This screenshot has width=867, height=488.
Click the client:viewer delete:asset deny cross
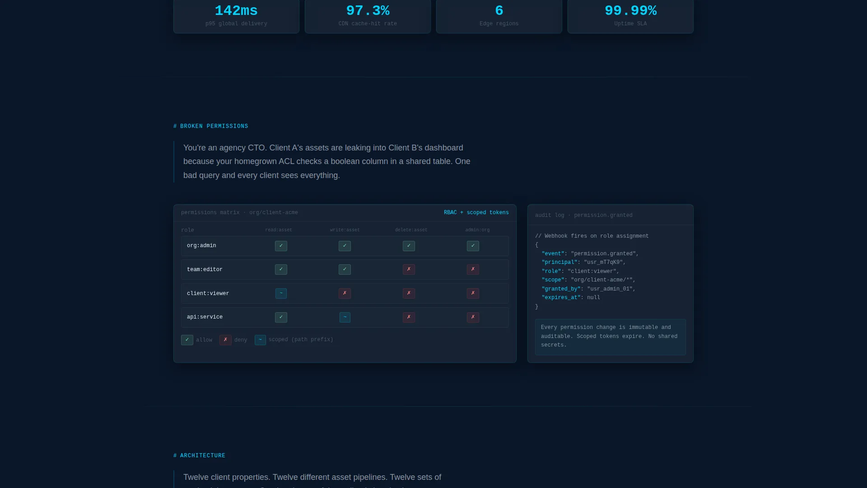pyautogui.click(x=409, y=293)
